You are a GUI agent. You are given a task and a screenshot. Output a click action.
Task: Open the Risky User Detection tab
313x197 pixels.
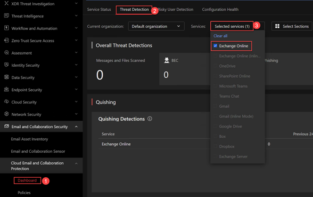coord(176,9)
